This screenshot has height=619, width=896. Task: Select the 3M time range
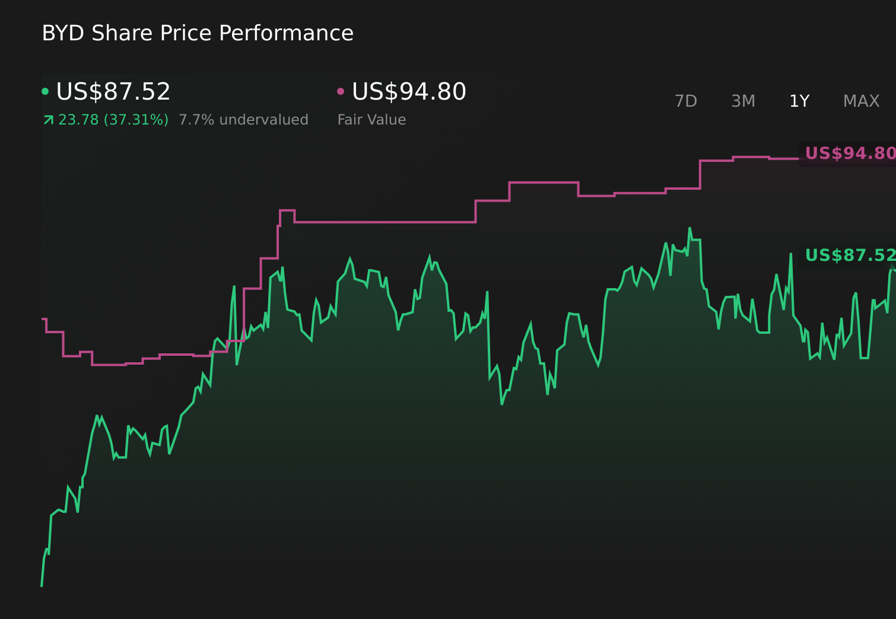(x=742, y=101)
